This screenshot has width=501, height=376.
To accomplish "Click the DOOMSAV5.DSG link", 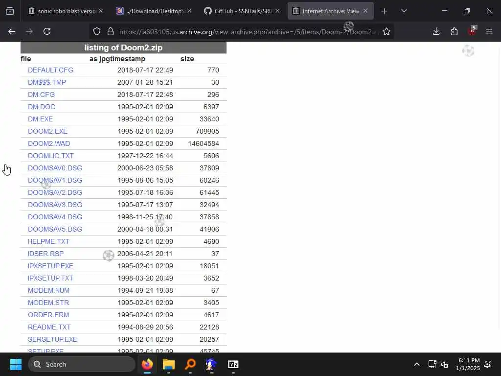I will (55, 229).
